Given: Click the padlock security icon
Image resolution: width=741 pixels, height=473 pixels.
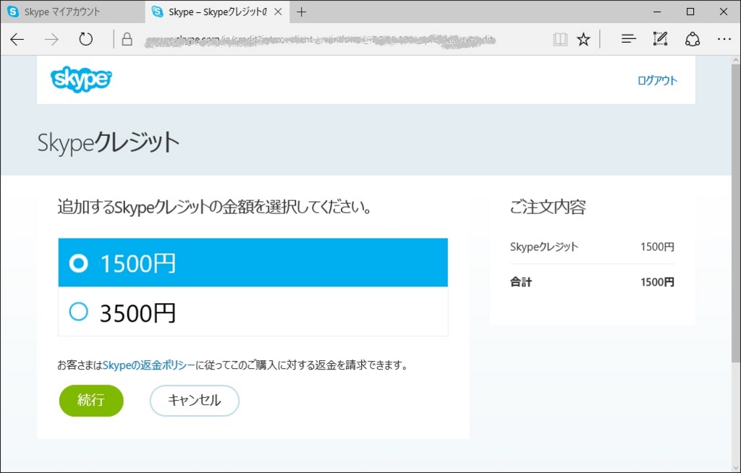Looking at the screenshot, I should 127,39.
